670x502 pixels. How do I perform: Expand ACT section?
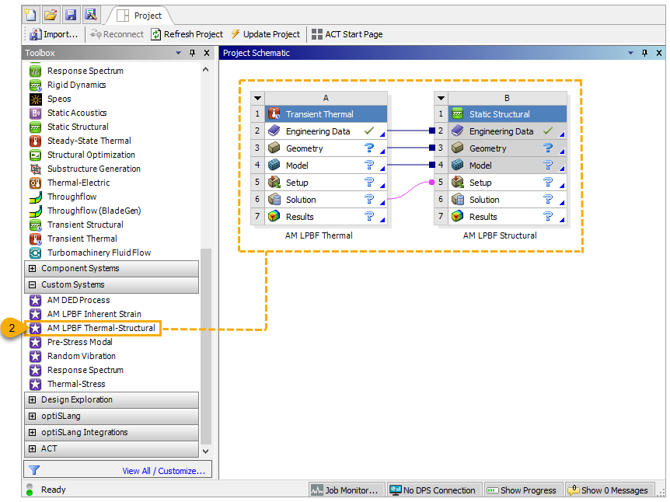coord(32,449)
